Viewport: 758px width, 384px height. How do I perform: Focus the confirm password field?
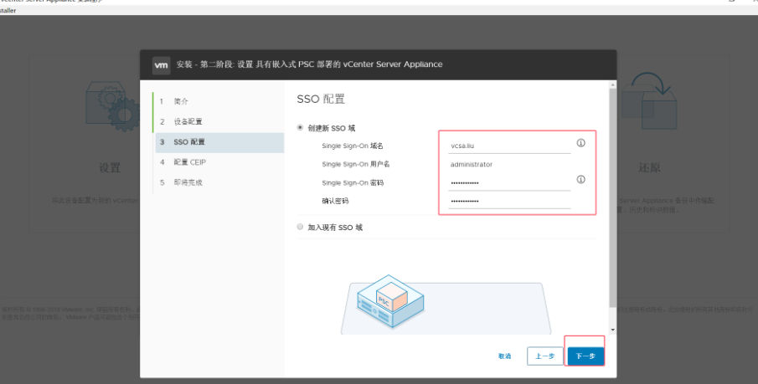(509, 201)
